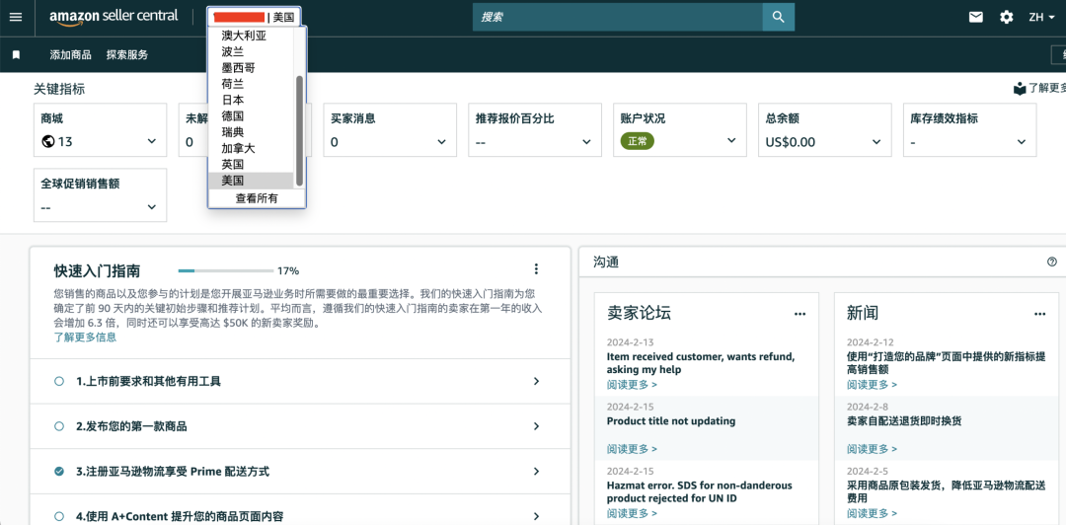Open 阅读更多 under 采用商品原包装发货 news
1066x525 pixels.
pyautogui.click(x=873, y=513)
